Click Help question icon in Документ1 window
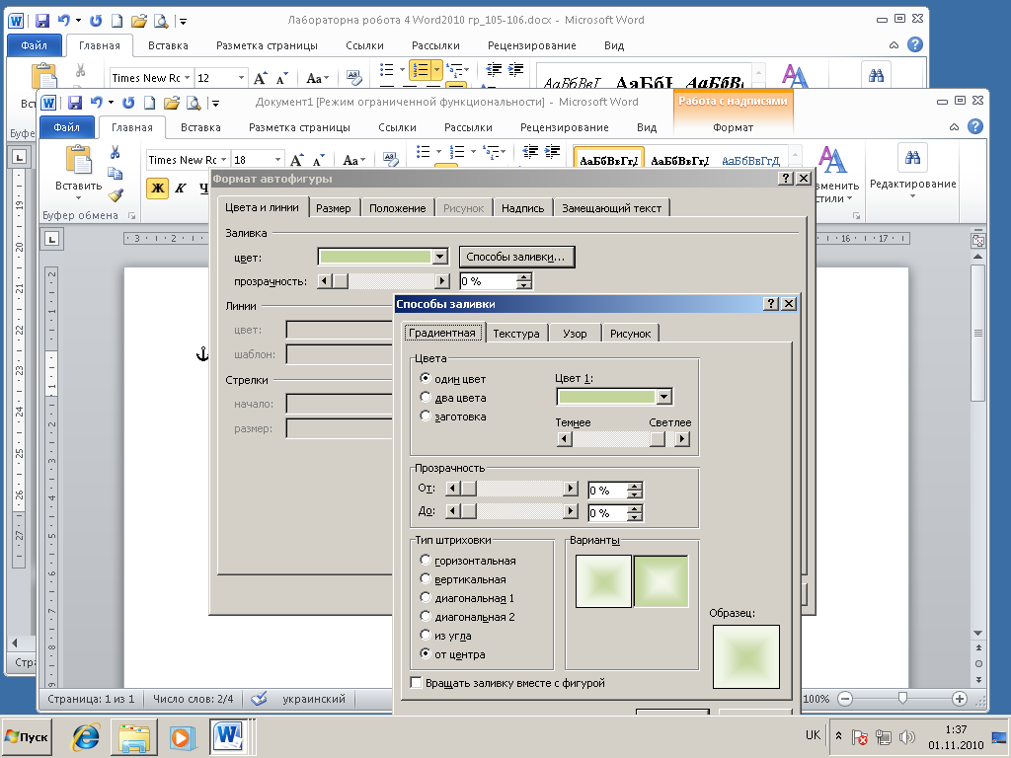Image resolution: width=1011 pixels, height=758 pixels. click(x=975, y=126)
